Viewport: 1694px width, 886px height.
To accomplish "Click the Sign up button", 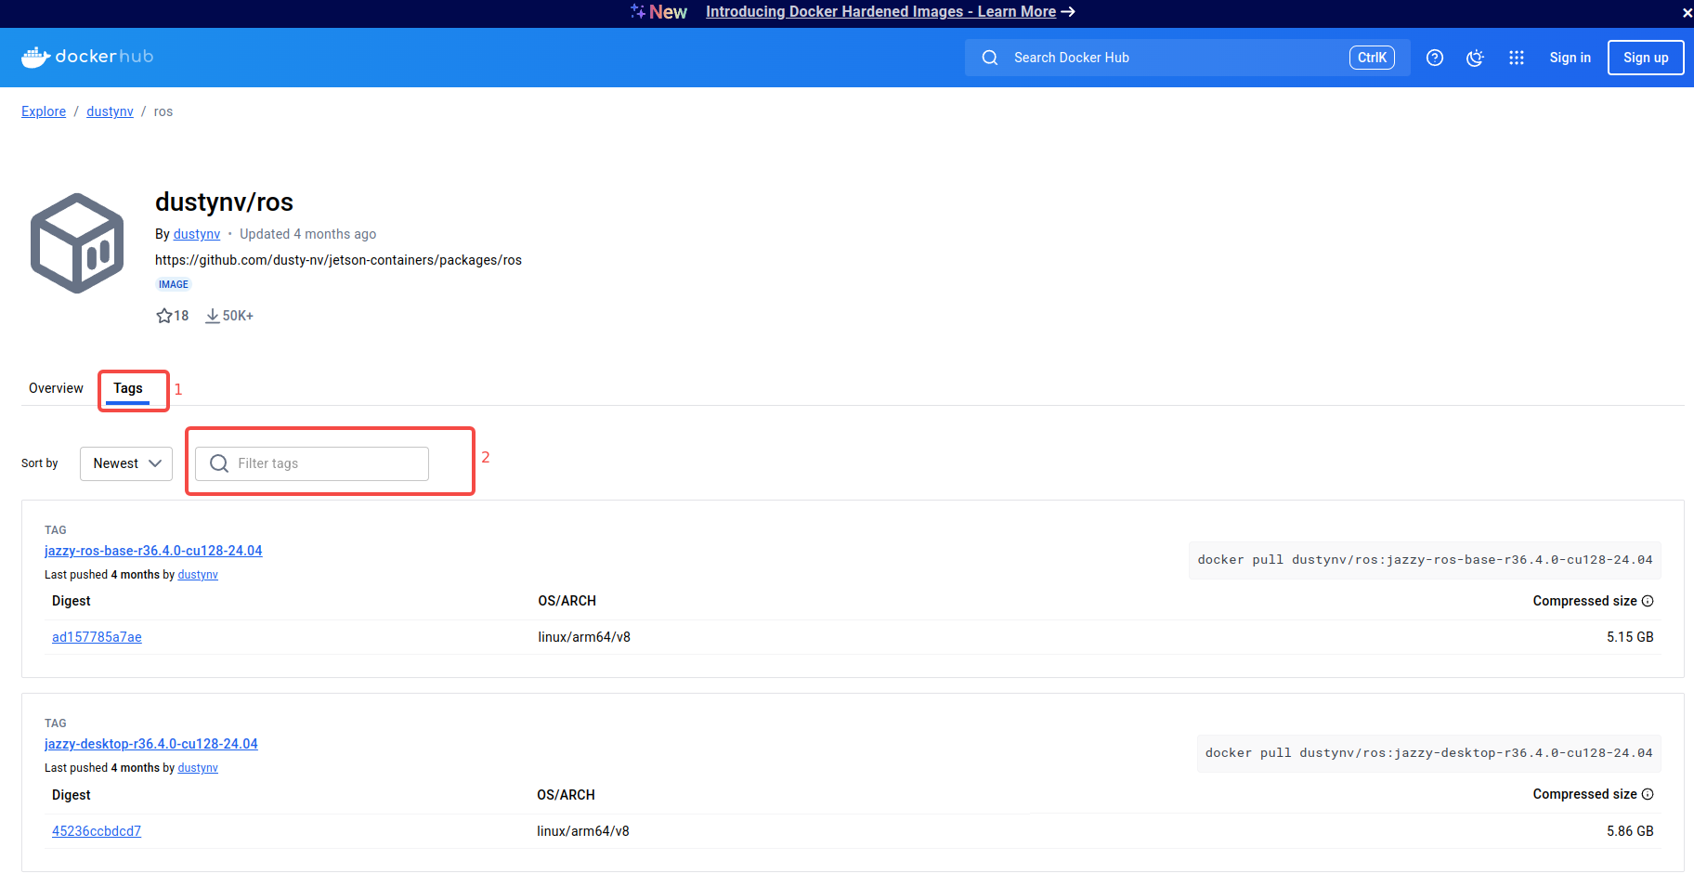I will (1645, 58).
